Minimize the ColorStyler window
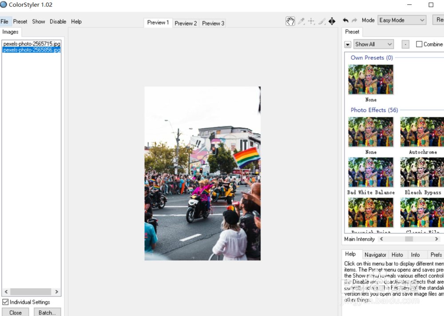Image resolution: width=444 pixels, height=316 pixels. (409, 5)
